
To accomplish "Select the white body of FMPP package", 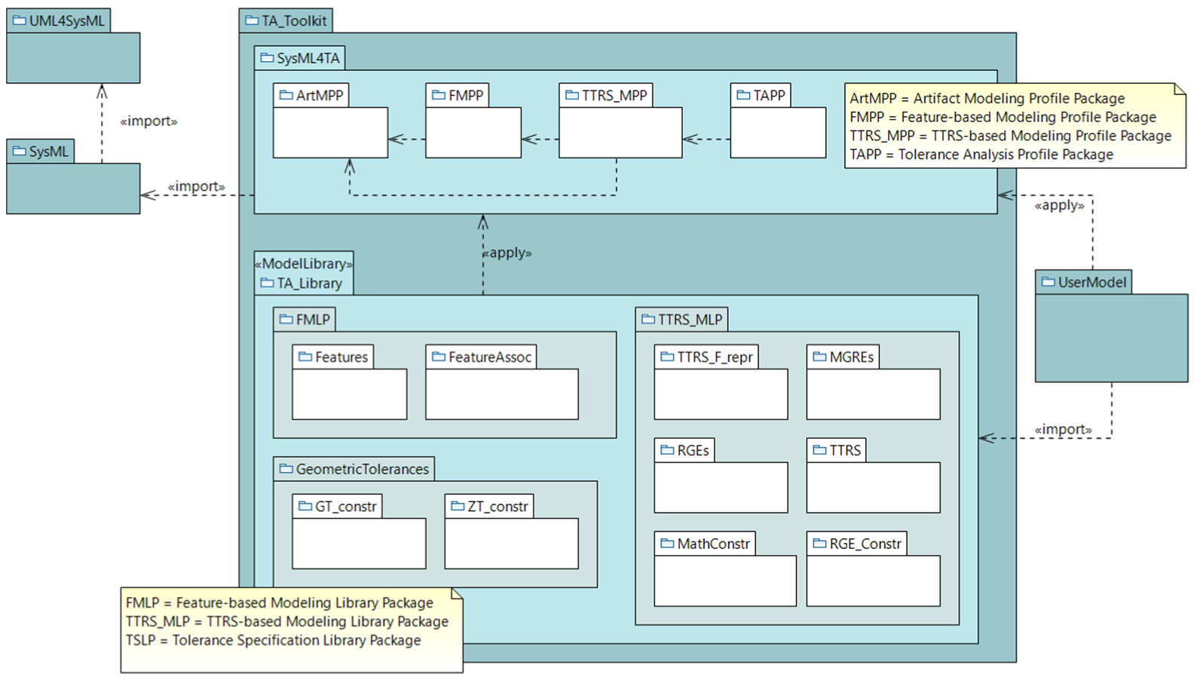I will point(473,133).
